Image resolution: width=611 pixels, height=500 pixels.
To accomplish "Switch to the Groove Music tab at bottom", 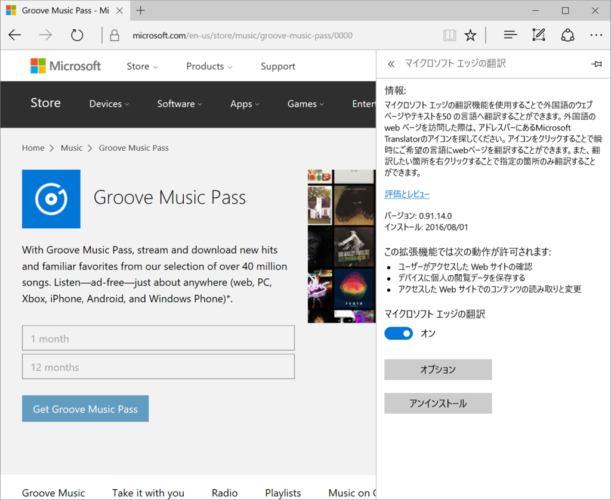I will click(x=53, y=493).
